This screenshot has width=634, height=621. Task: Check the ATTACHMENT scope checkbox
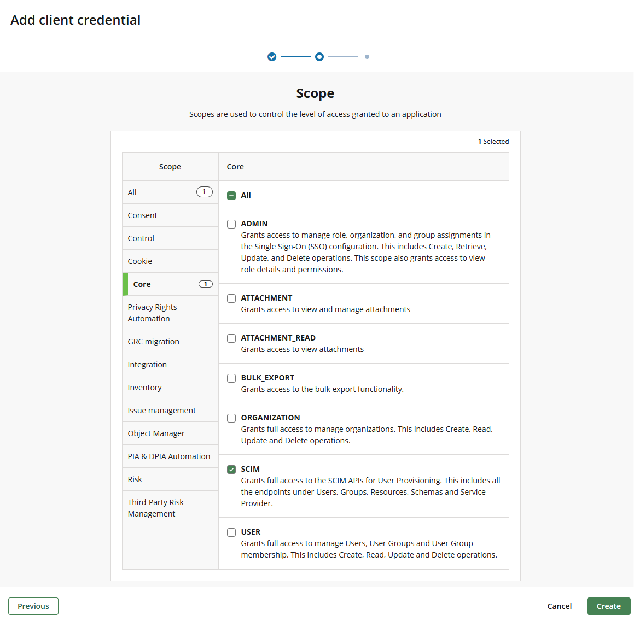click(x=231, y=298)
